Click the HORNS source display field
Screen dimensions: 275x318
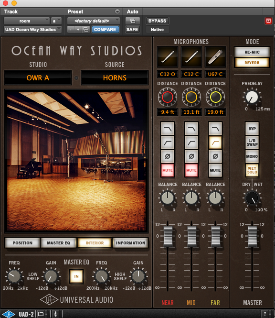tap(115, 78)
